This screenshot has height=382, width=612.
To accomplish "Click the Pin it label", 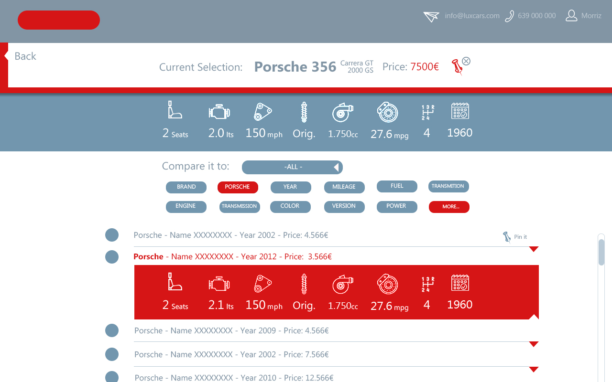I will coord(521,237).
